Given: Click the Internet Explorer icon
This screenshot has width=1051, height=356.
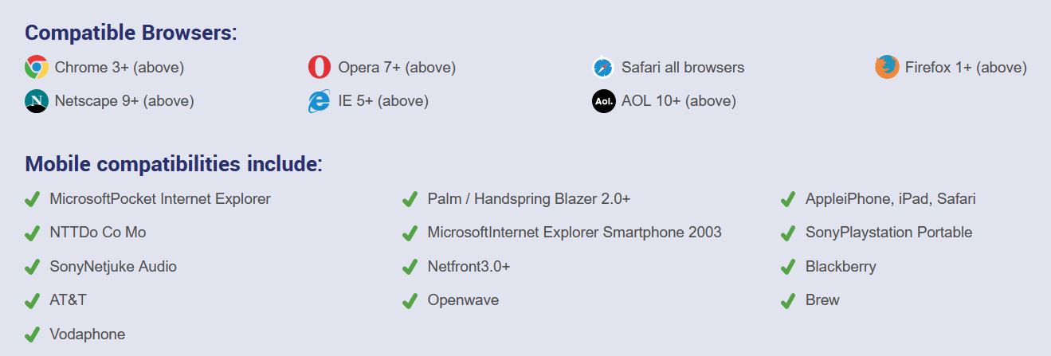Looking at the screenshot, I should pos(320,101).
